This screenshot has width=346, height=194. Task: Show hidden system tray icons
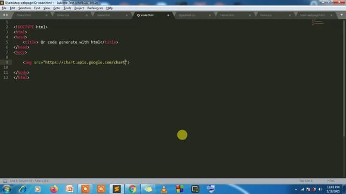296,189
